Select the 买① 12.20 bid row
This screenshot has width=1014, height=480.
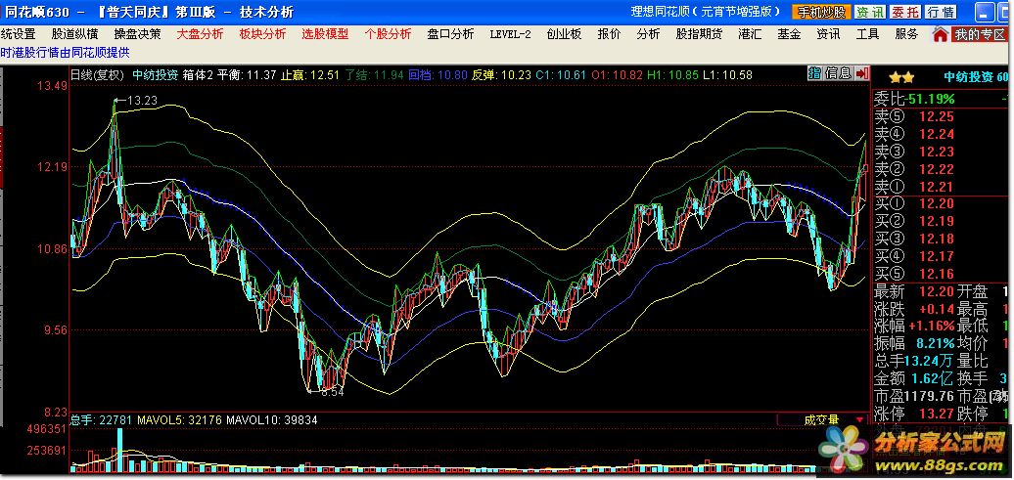point(942,204)
